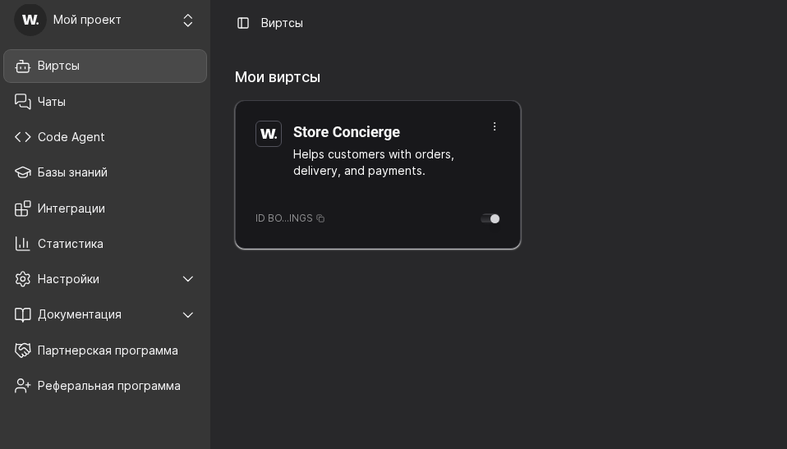Screen dimensions: 787x449
Task: Click the Интеграции blocks icon
Action: point(23,208)
